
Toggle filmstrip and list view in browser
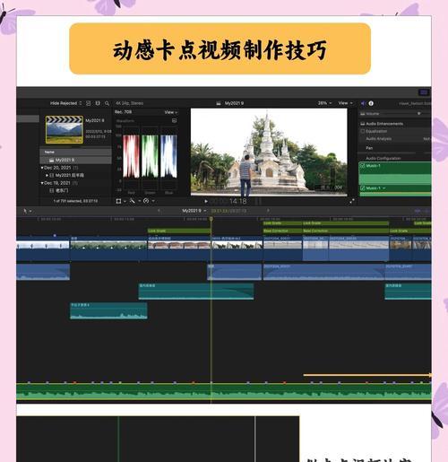click(x=98, y=103)
